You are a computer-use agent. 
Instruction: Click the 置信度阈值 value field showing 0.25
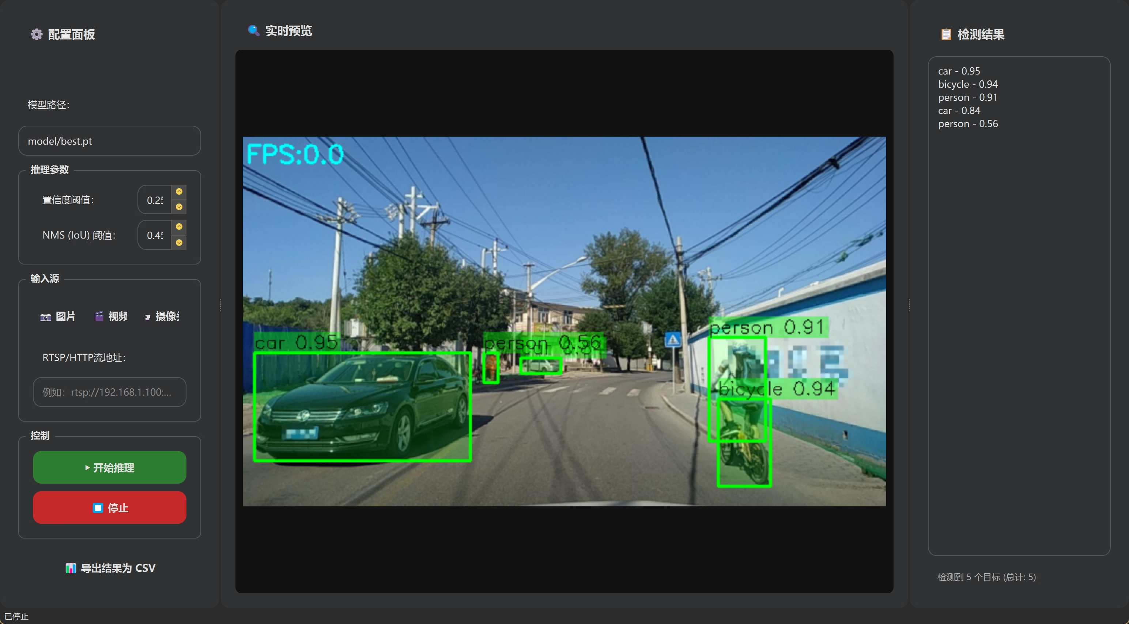point(155,200)
